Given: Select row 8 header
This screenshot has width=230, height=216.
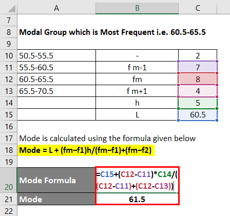Looking at the screenshot, I should click(9, 32).
